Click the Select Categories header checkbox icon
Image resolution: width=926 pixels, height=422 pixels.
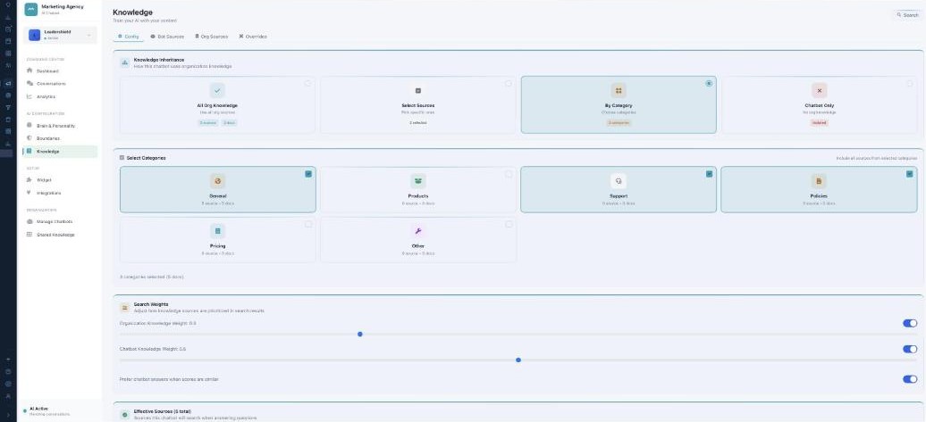coord(122,158)
